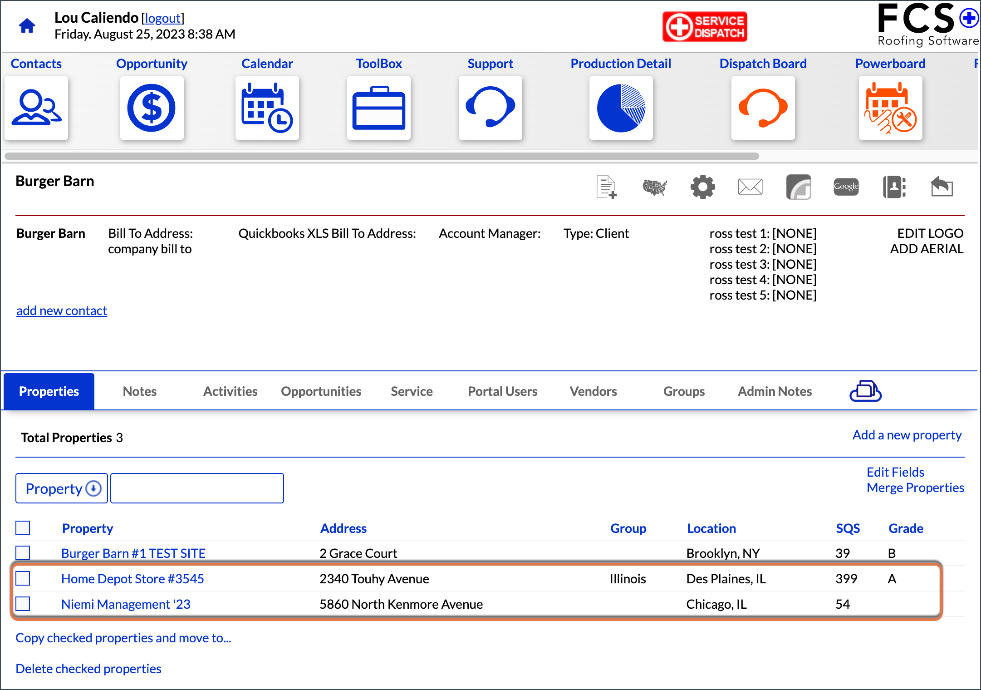981x690 pixels.
Task: Open the Support headset icon
Action: click(x=490, y=108)
